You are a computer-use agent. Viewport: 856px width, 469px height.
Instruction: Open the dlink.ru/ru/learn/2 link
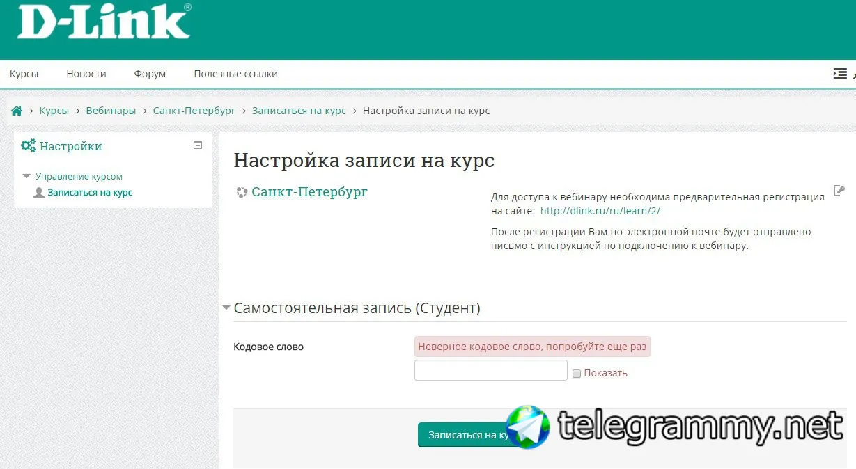click(600, 211)
